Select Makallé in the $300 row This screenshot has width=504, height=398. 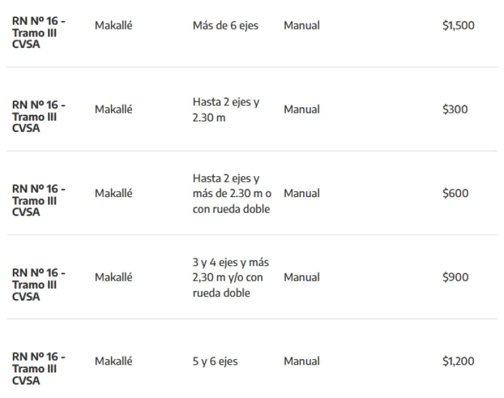pos(114,109)
